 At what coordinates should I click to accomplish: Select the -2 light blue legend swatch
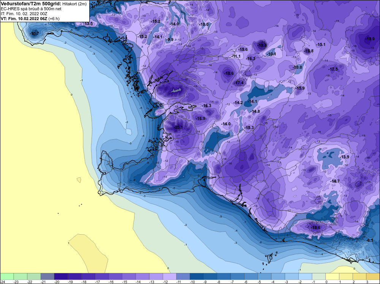click(x=305, y=276)
